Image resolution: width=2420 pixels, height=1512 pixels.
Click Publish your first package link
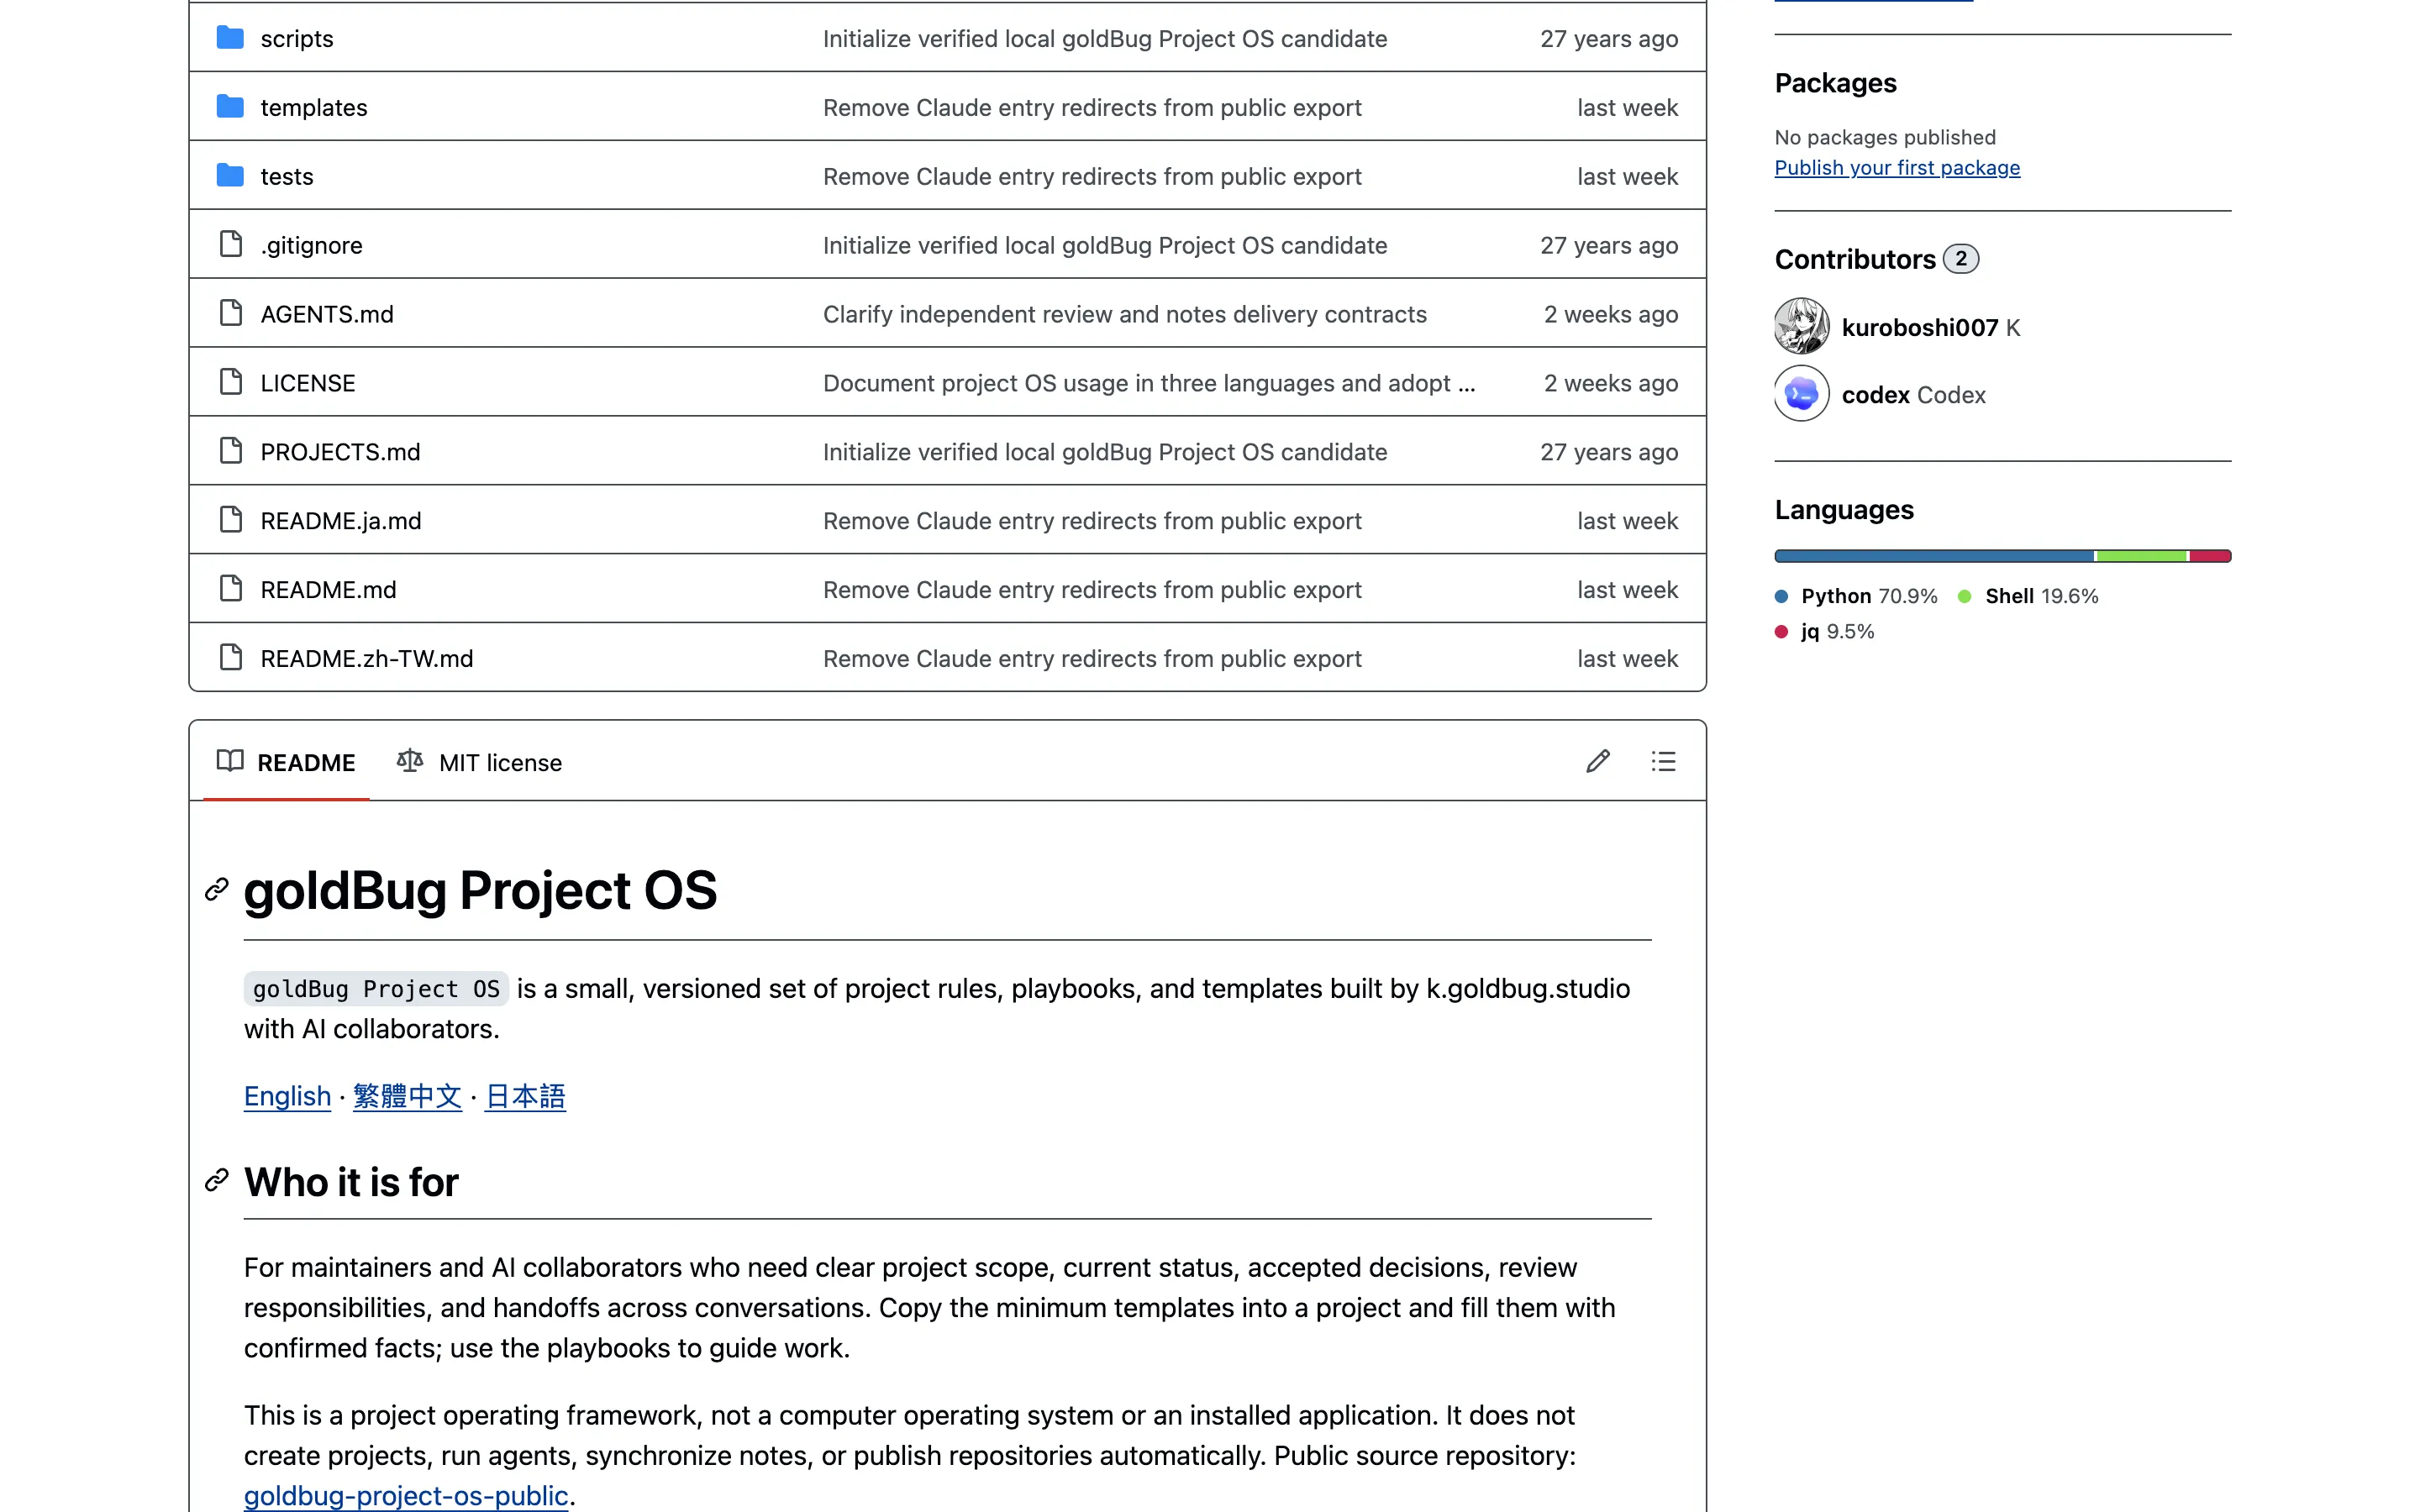(1897, 168)
